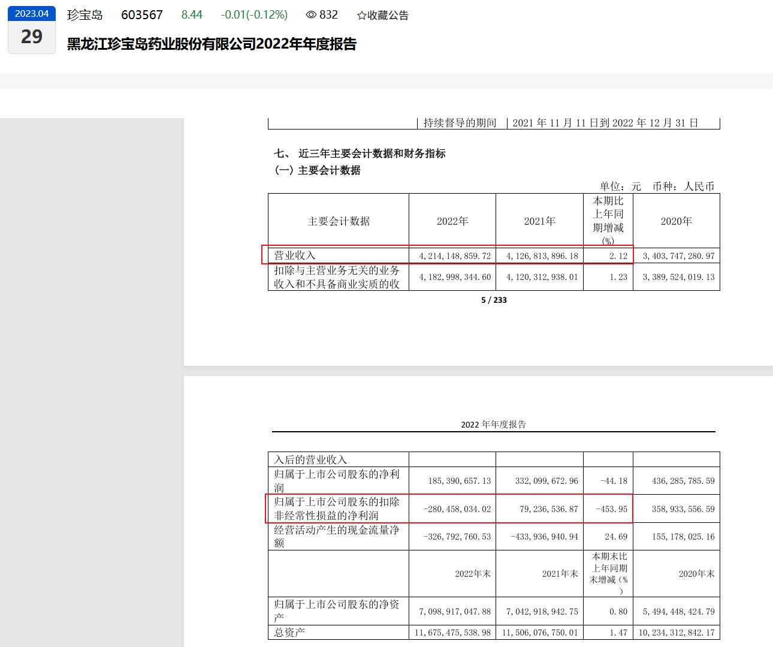This screenshot has height=647, width=773.
Task: Click the stock price 8.44
Action: tap(192, 15)
